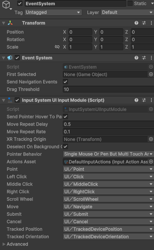The width and height of the screenshot is (154, 250).
Task: Open the Scroll Wheel action dropdown
Action: (108, 199)
